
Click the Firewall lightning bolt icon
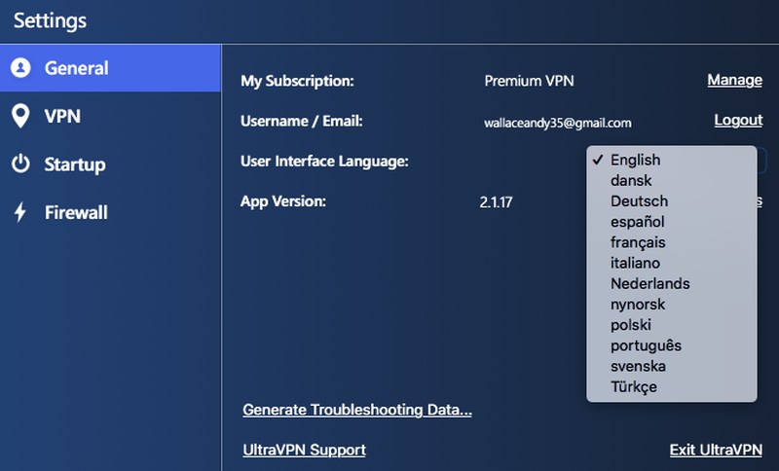[20, 212]
